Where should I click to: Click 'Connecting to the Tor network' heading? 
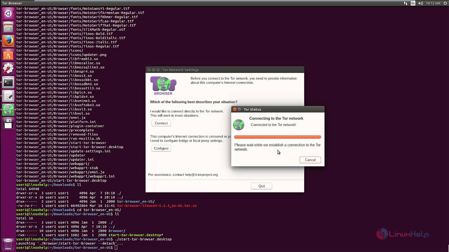tap(276, 118)
